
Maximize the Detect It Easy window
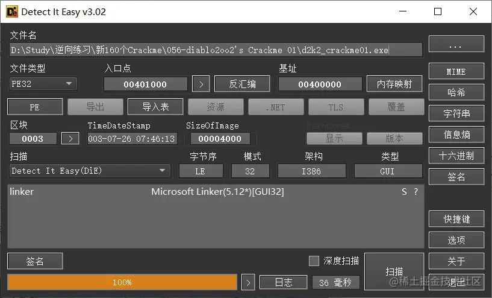(438, 11)
